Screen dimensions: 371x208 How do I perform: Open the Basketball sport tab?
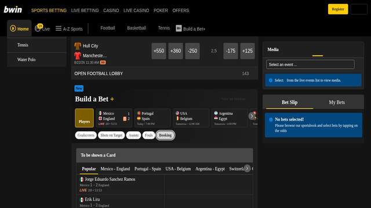[137, 28]
